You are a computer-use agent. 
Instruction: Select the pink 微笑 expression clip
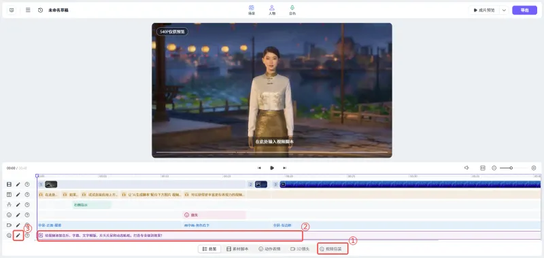coord(214,215)
